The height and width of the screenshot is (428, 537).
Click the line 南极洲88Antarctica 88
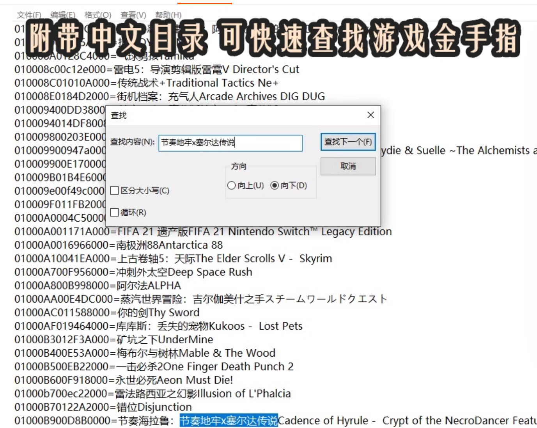[119, 245]
